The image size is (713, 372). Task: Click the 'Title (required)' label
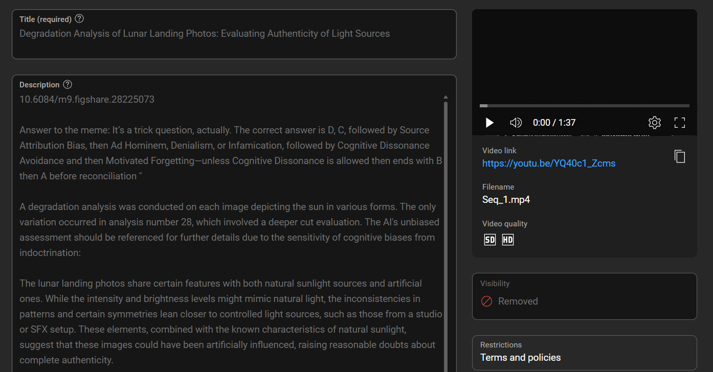click(46, 19)
